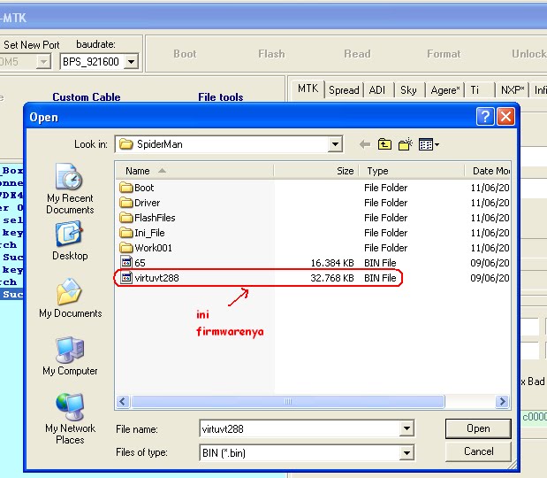Click File tools label

220,96
